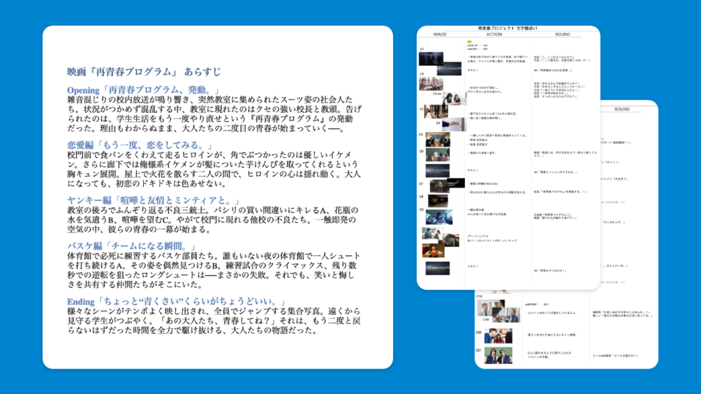The width and height of the screenshot is (701, 394).
Task: Click the 再青春プロジェクト 文字構成v1 title
Action: click(508, 28)
